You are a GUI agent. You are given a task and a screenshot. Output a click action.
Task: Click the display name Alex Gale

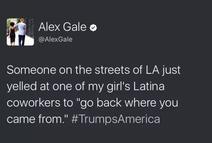63,27
